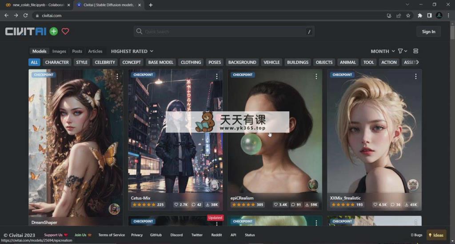Viewport: 455px width, 244px height.
Task: Select the CELEBRITY category chip
Action: [x=105, y=62]
